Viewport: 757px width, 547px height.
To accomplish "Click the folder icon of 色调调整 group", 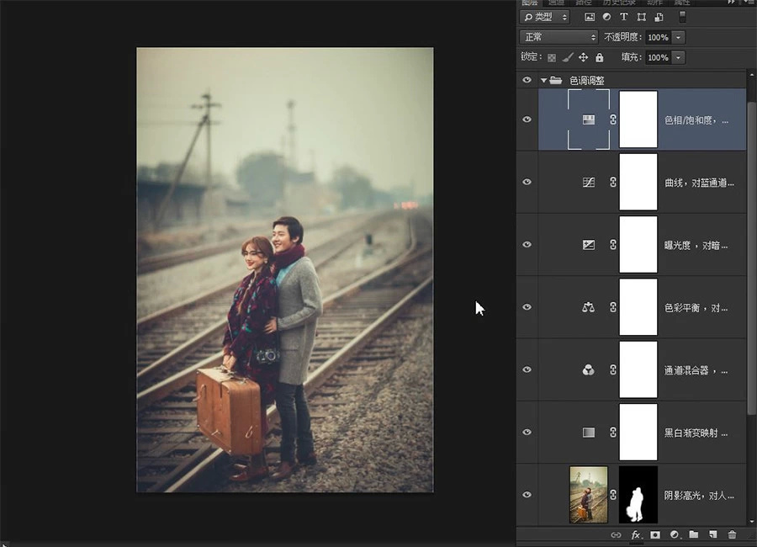I will pyautogui.click(x=556, y=80).
